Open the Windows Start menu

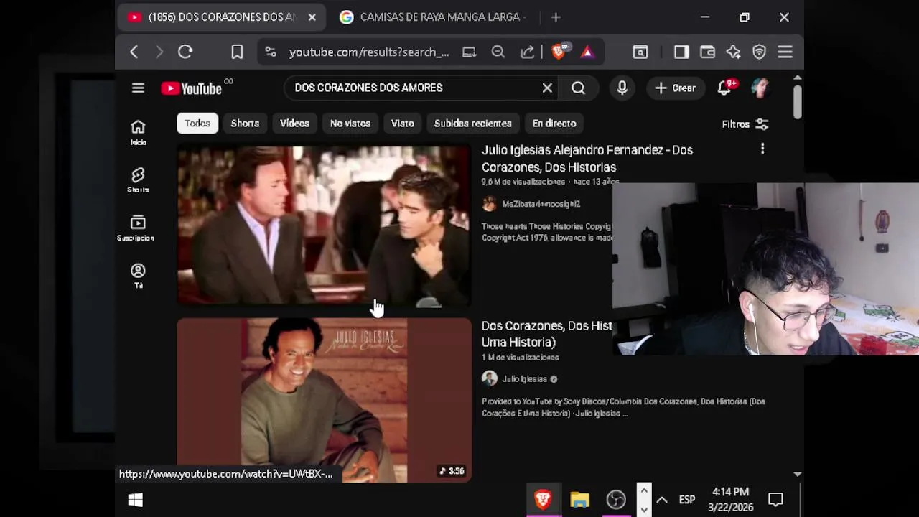tap(135, 500)
